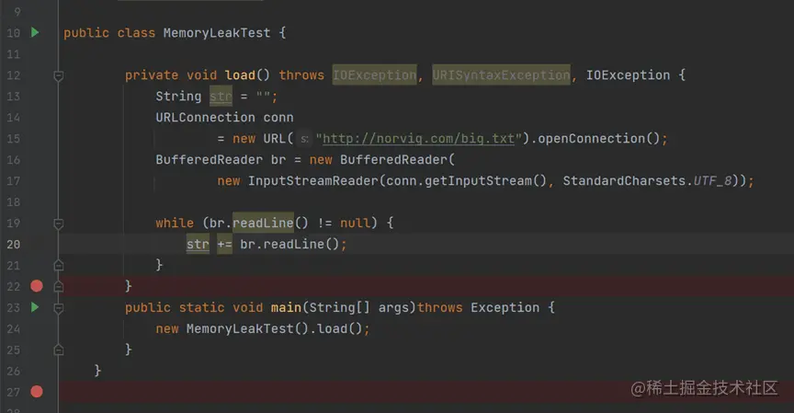This screenshot has height=413, width=794.
Task: Fold the main method end marker at line 25
Action: click(x=59, y=350)
